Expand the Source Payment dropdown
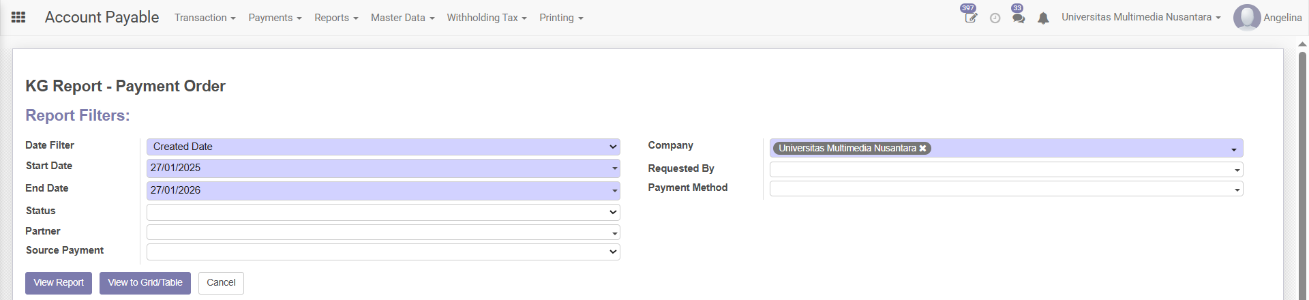Image resolution: width=1309 pixels, height=300 pixels. tap(383, 252)
